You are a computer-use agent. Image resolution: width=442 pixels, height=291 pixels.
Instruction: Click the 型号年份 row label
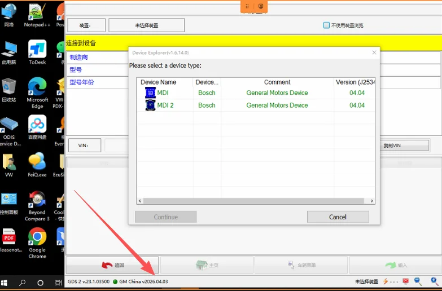[82, 82]
